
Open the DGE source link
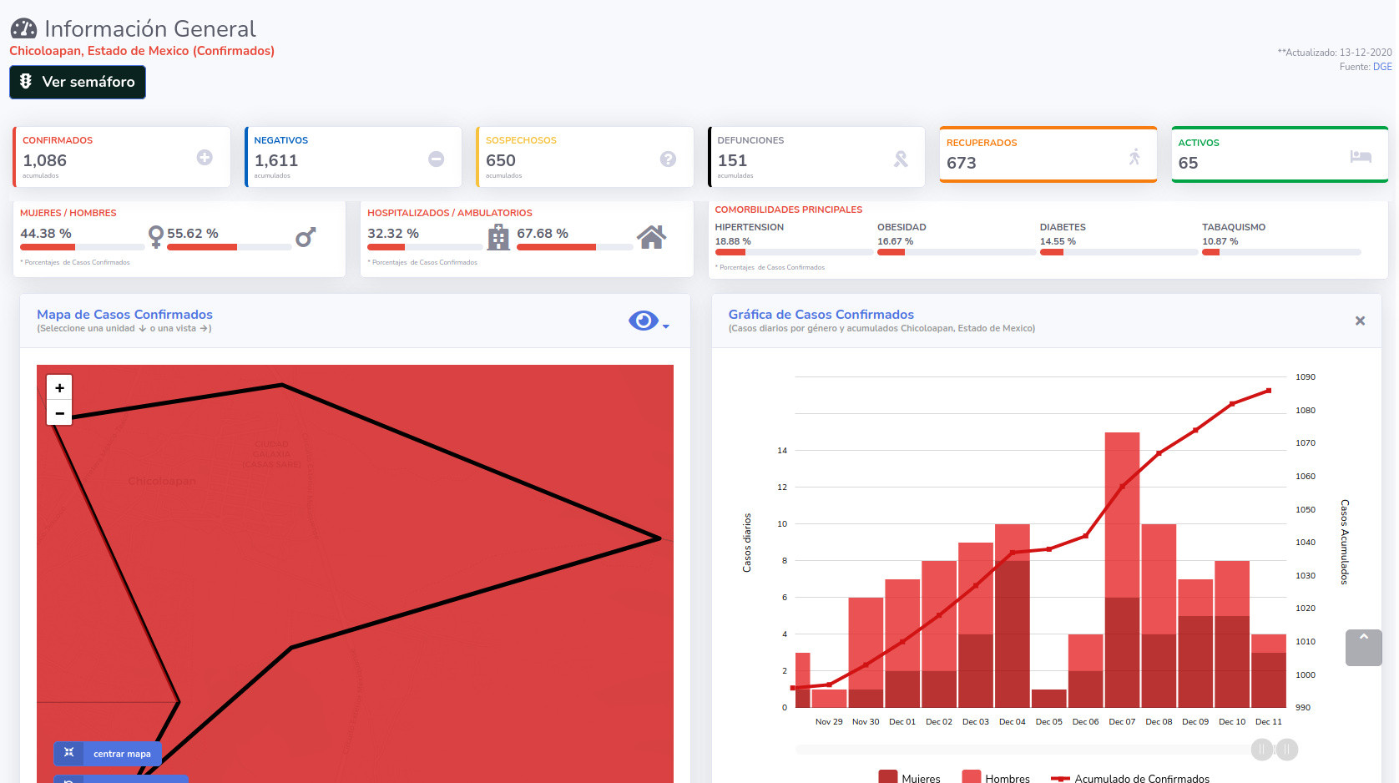pos(1382,67)
